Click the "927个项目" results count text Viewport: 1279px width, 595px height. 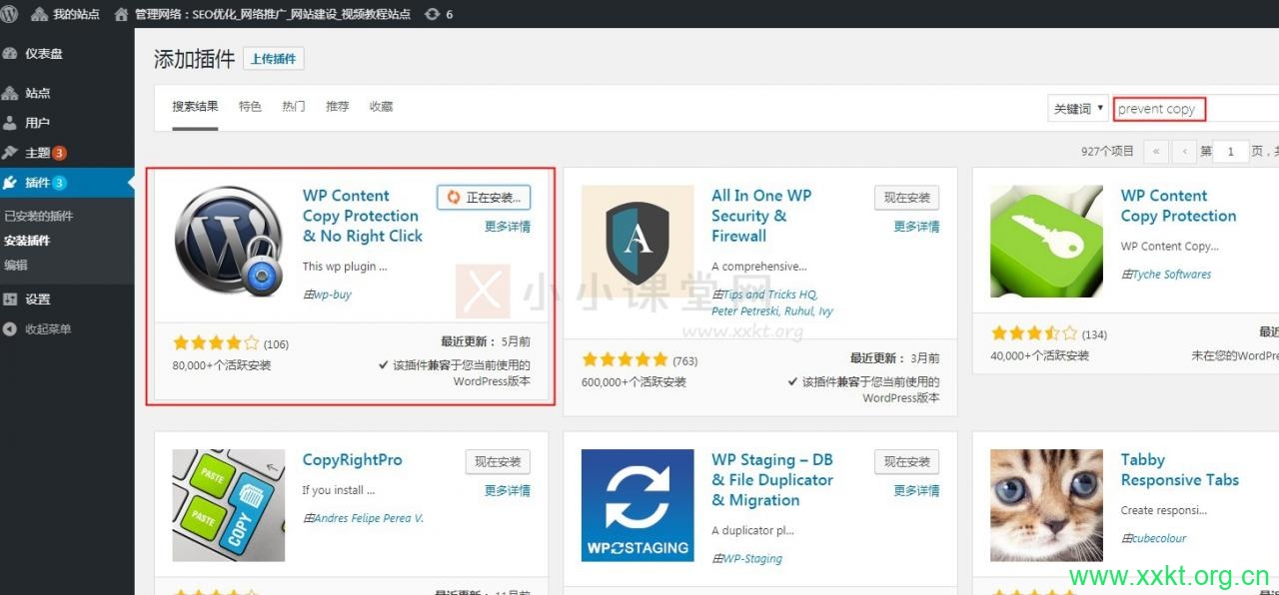(x=1107, y=152)
